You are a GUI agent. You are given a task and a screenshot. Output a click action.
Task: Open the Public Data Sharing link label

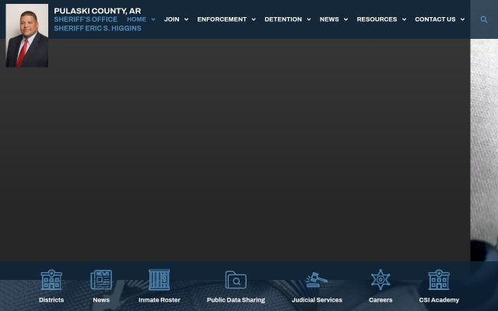click(x=236, y=300)
